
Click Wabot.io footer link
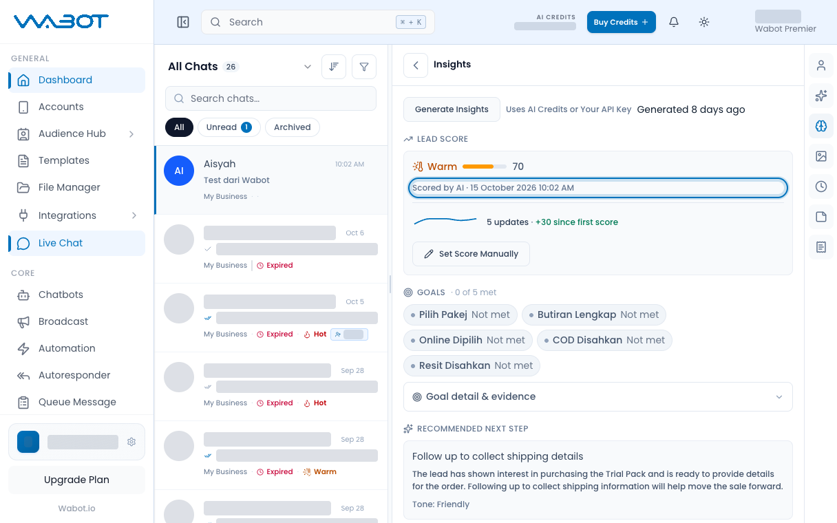point(76,509)
